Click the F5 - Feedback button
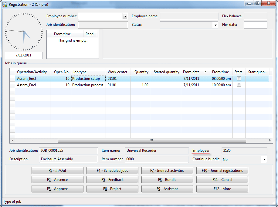 click(x=112, y=180)
